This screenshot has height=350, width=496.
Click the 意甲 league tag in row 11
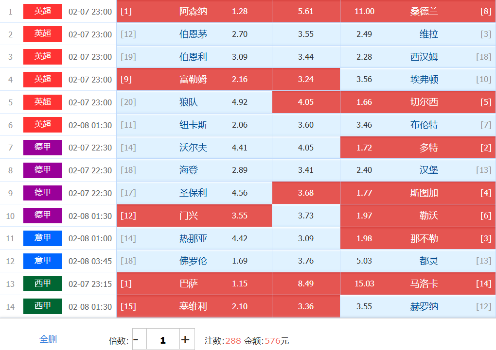(43, 238)
